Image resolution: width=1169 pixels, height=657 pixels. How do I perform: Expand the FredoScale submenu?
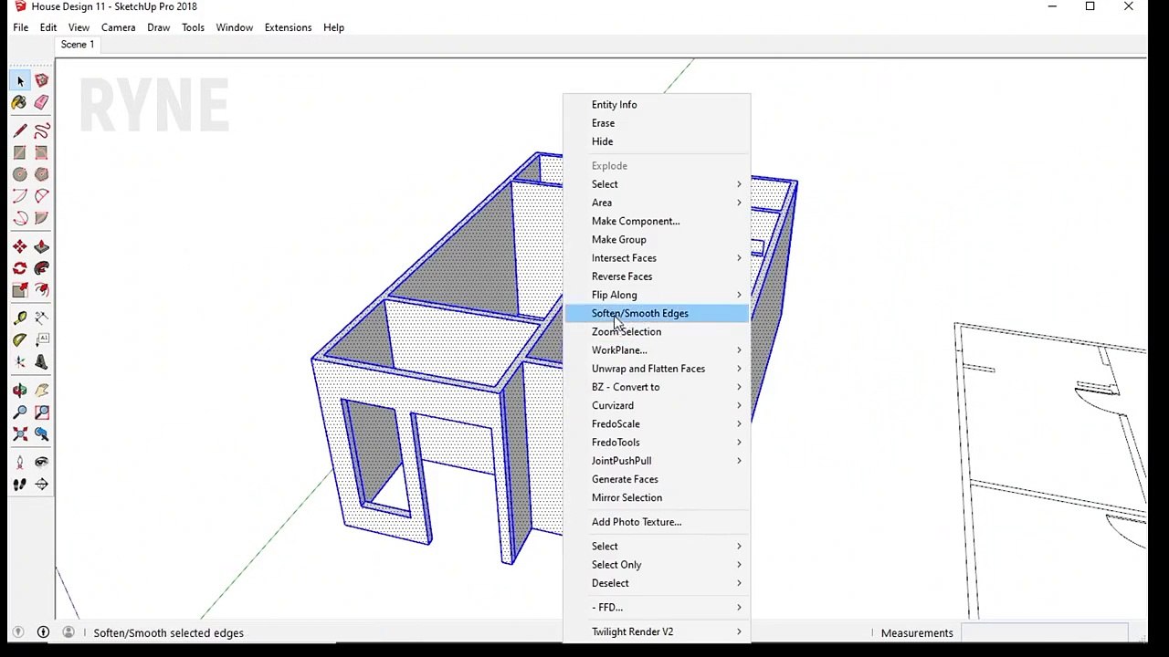tap(657, 423)
